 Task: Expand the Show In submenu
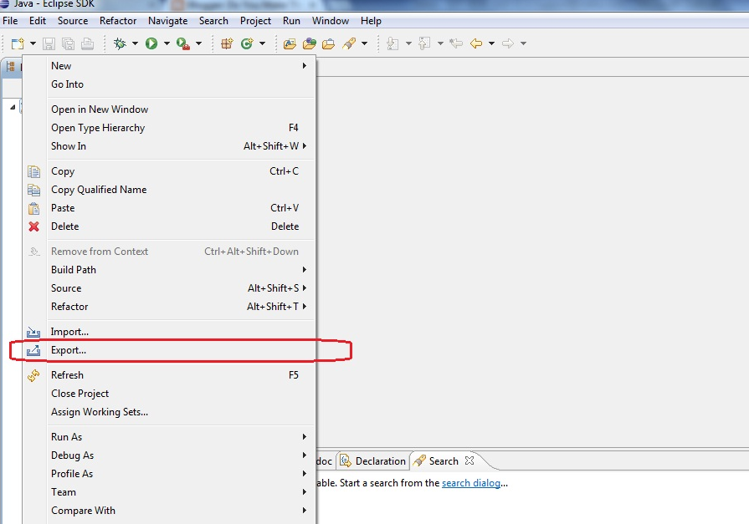[168, 146]
